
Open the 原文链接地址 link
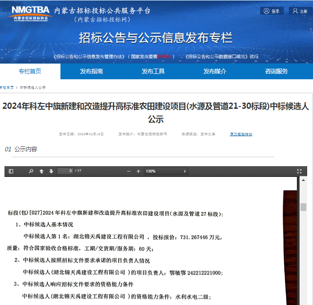(x=241, y=134)
